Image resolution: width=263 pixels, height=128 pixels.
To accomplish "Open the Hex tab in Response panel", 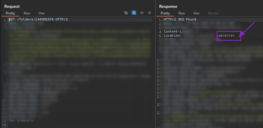I will [196, 13].
